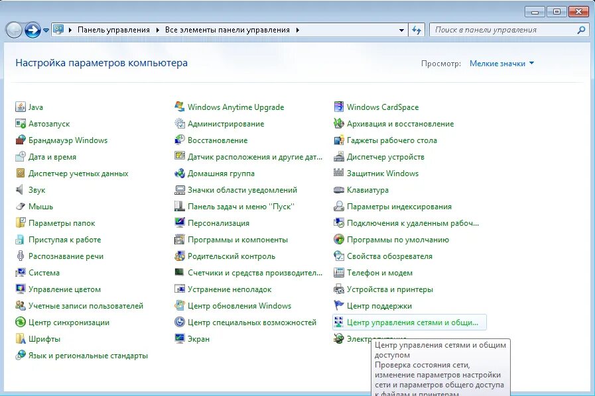Select the Дата и время clock icon

(x=21, y=156)
